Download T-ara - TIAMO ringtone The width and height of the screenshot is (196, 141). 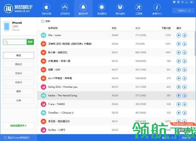(185, 104)
